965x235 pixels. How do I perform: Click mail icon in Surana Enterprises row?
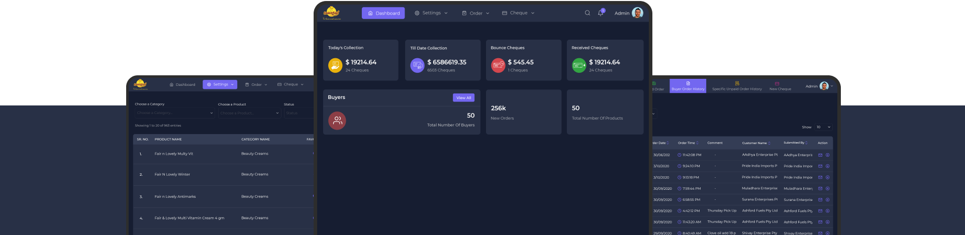(820, 200)
